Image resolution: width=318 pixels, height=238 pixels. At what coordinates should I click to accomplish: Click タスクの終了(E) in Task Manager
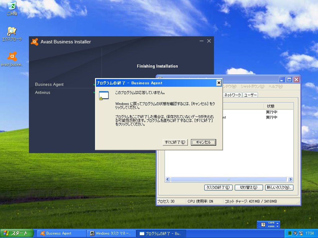pos(218,187)
